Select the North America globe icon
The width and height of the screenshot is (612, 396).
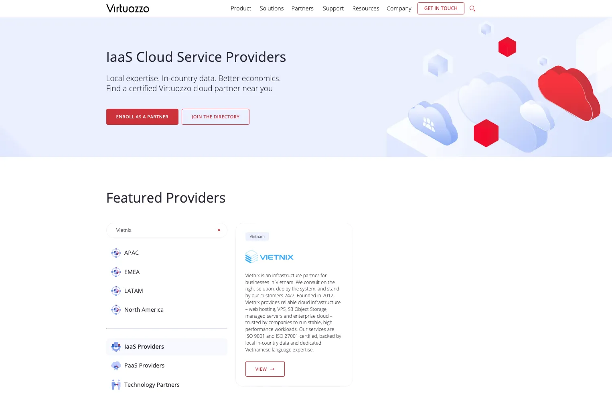pos(116,310)
